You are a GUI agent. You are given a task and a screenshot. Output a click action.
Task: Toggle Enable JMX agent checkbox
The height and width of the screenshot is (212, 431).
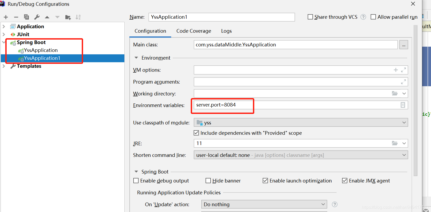(x=345, y=181)
